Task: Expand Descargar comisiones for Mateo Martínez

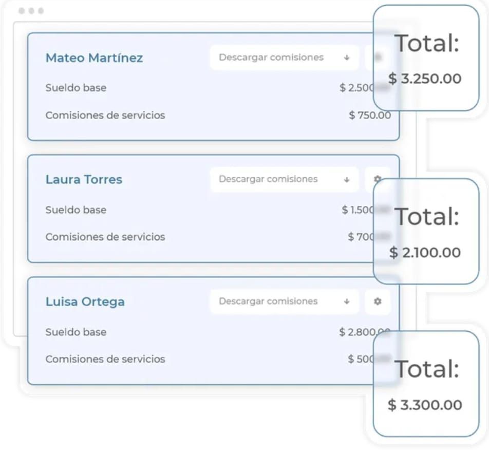Action: pyautogui.click(x=285, y=58)
